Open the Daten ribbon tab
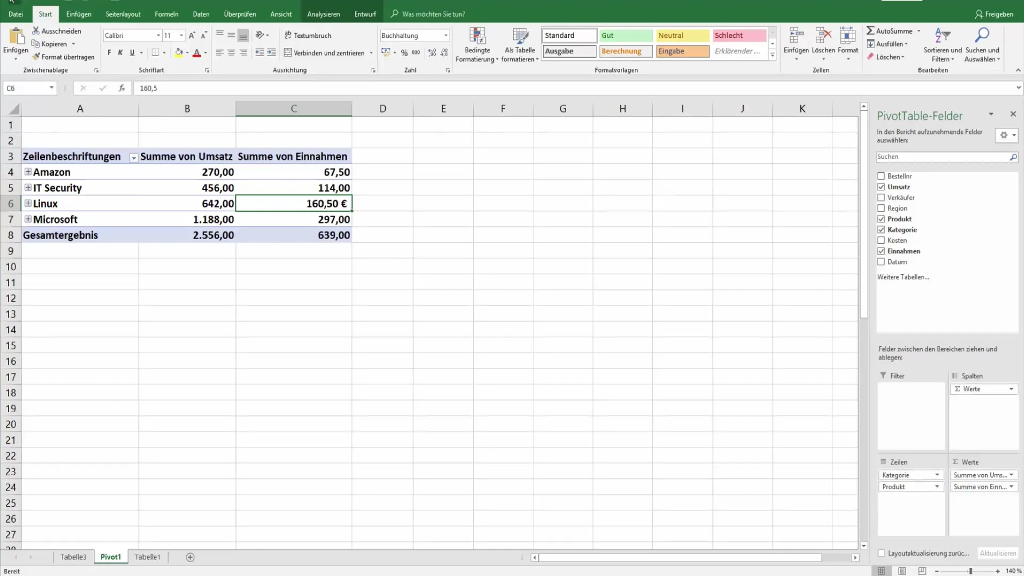 201,14
